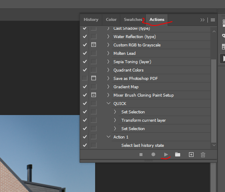Toggle dialog box for Transform current layer
Screen dimensions: 225x192
pyautogui.click(x=93, y=120)
